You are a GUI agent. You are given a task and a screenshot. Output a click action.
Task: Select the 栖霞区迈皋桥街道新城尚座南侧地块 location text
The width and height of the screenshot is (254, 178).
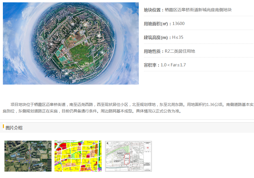pyautogui.click(x=198, y=10)
